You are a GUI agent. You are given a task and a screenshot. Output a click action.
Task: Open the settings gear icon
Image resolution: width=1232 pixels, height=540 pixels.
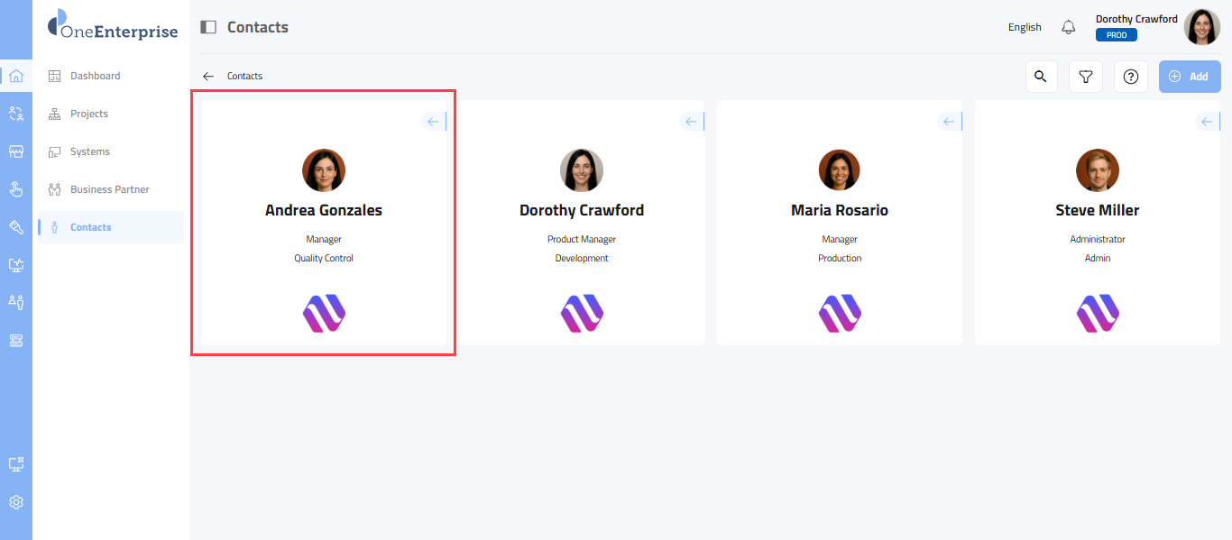click(x=15, y=502)
